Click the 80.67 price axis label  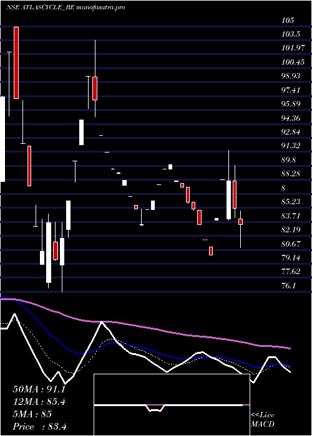[291, 244]
